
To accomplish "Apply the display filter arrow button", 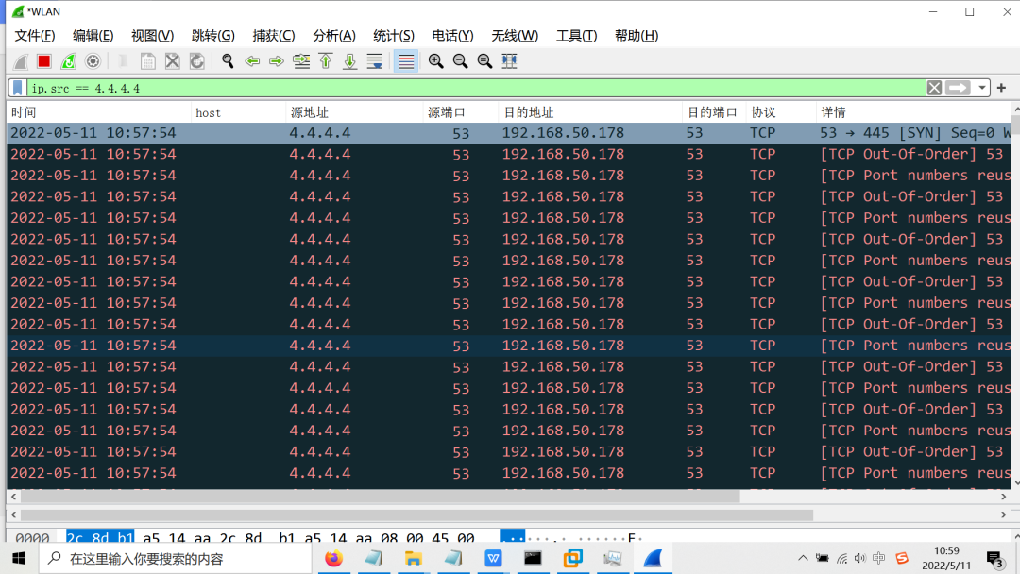I will (x=958, y=88).
